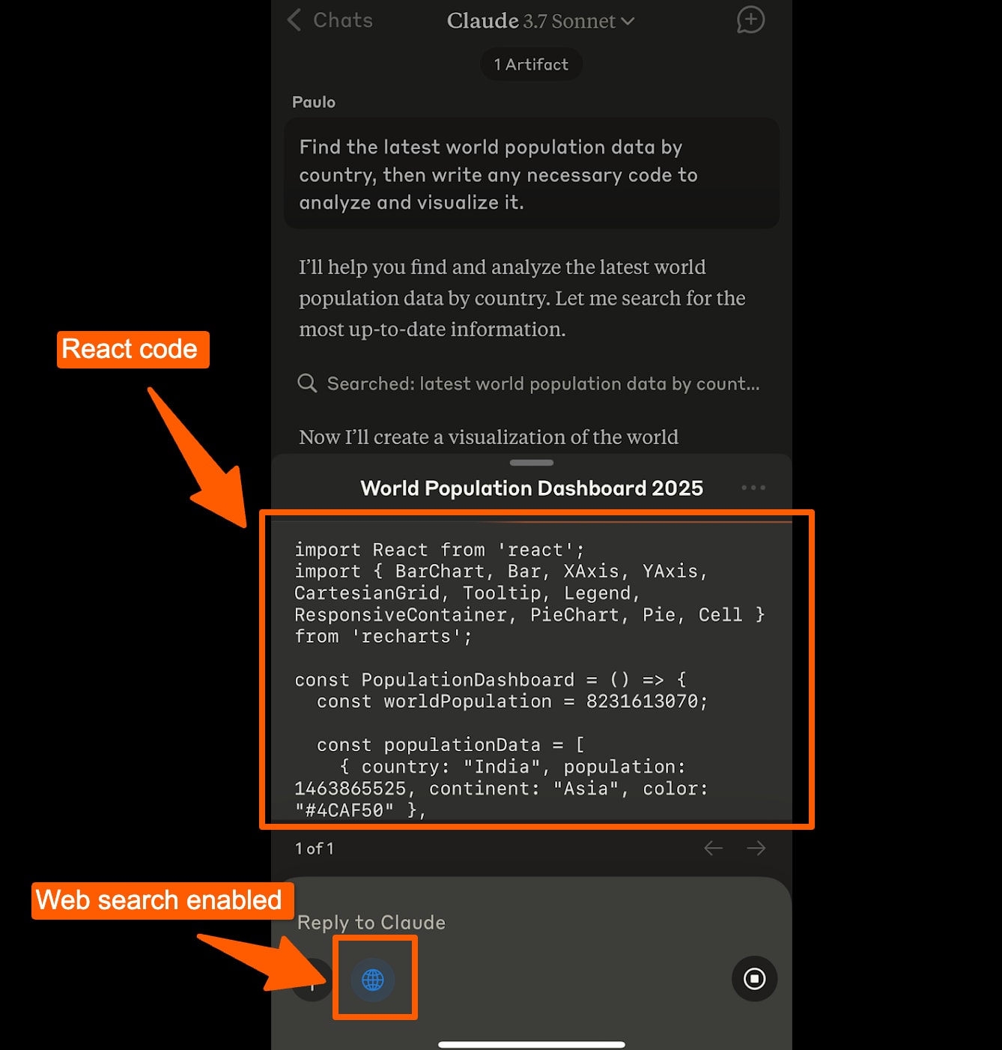
Task: Go to previous artifact version arrow
Action: [x=713, y=848]
